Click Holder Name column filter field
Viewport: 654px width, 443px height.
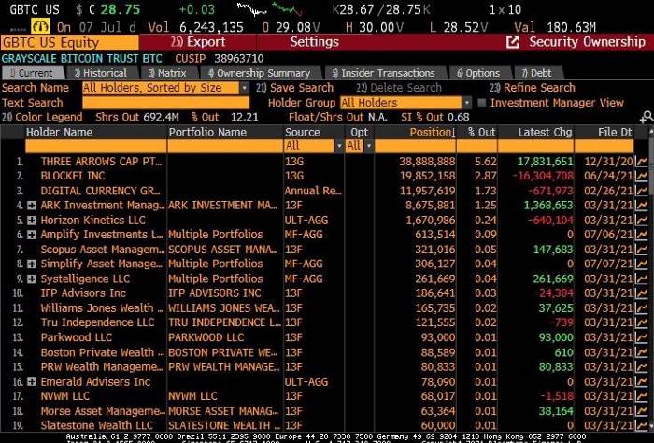click(96, 146)
